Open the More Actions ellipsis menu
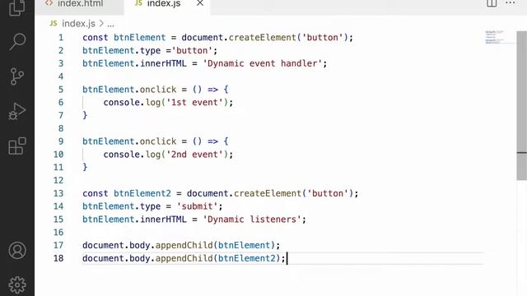Screen dimensions: 527x296 click(x=511, y=3)
